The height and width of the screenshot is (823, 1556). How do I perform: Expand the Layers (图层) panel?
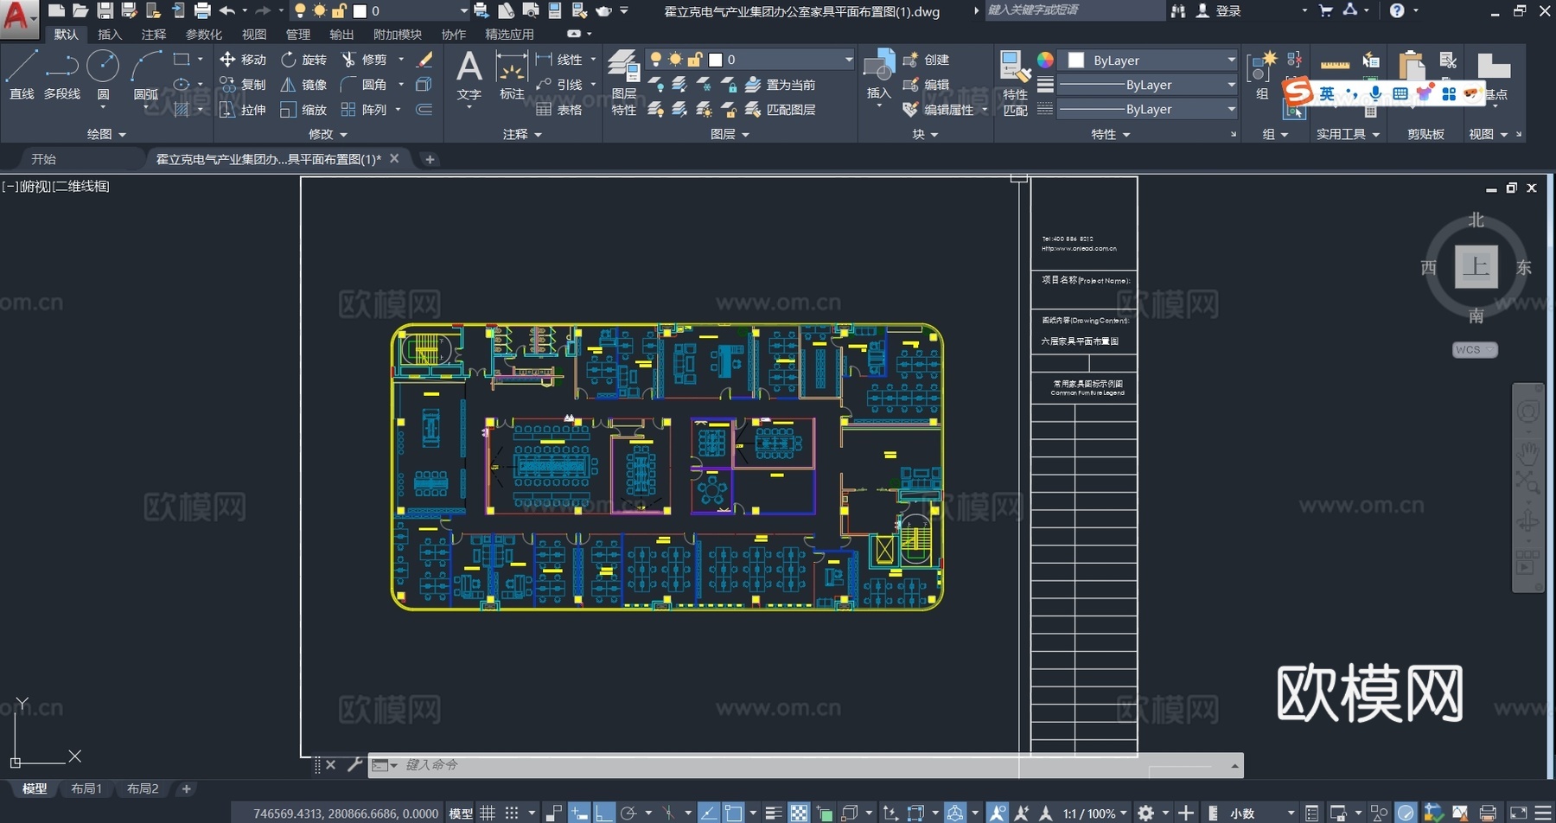point(730,134)
